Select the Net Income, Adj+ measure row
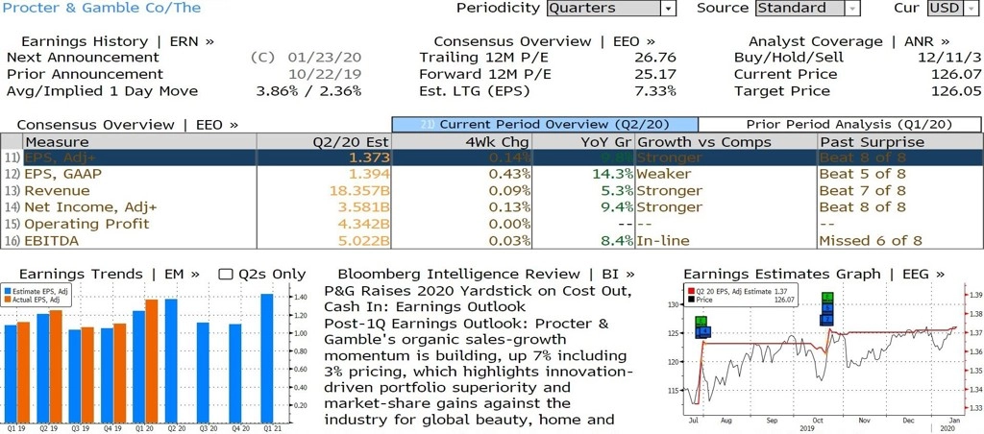The height and width of the screenshot is (434, 984). (491, 207)
